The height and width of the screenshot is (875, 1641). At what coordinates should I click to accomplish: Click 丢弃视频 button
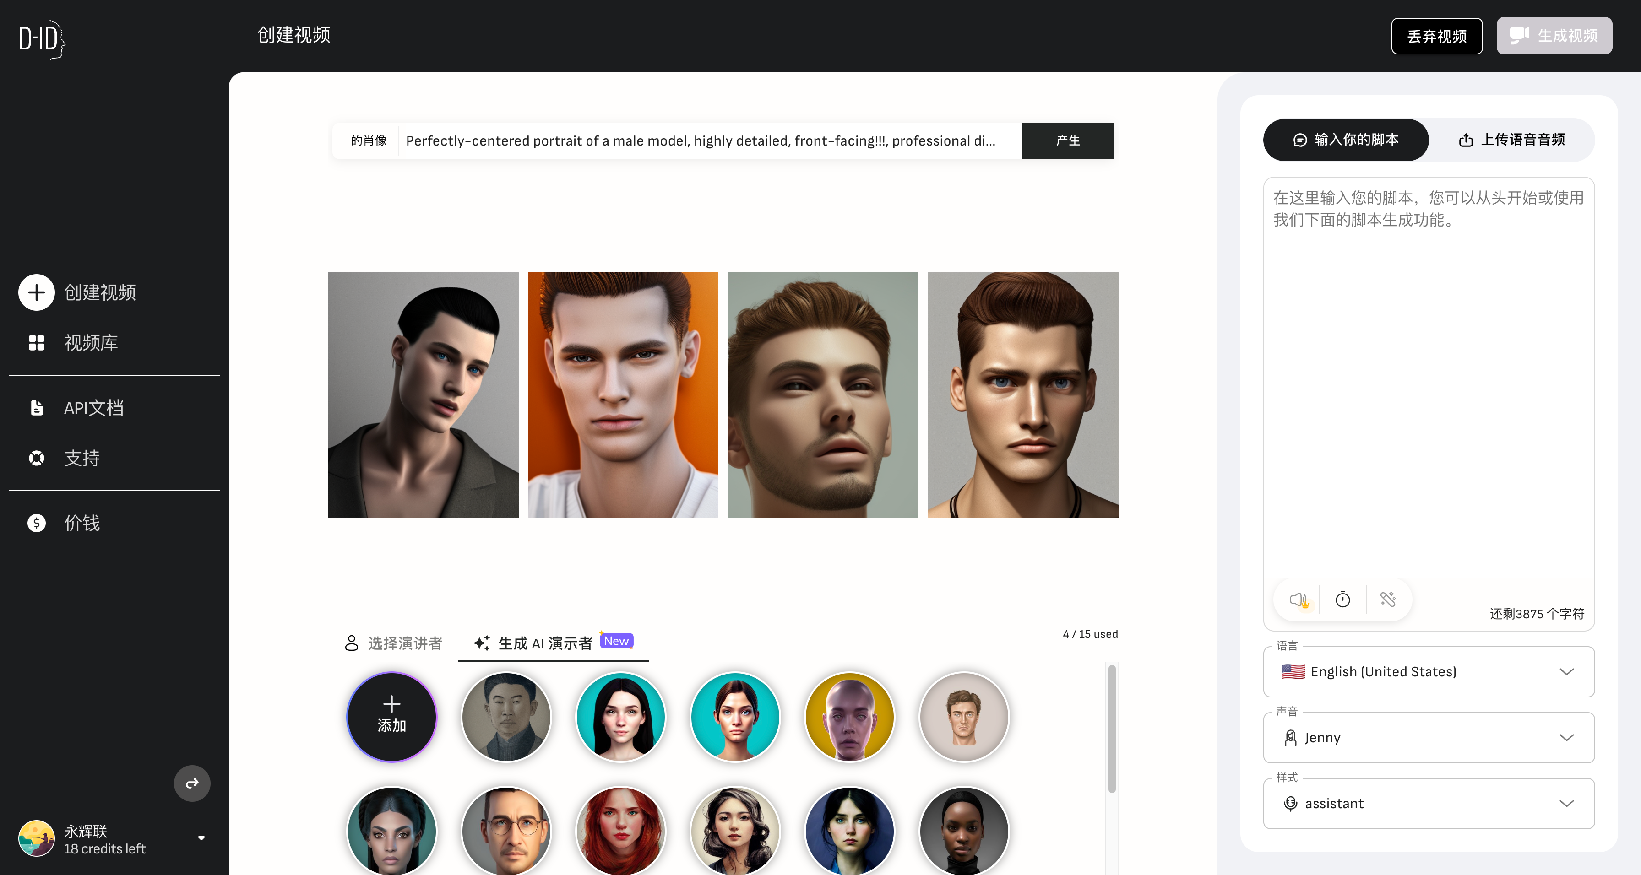1436,36
